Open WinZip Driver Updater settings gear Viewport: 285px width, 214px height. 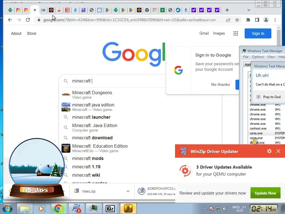point(269,151)
